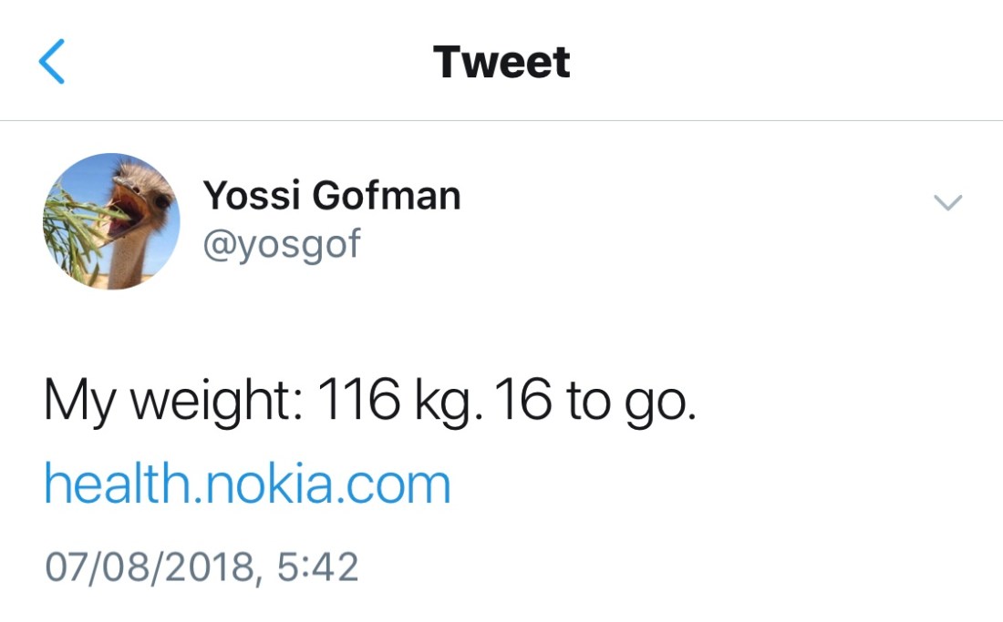Open the tweet's date and time details
The height and width of the screenshot is (622, 1003).
202,566
